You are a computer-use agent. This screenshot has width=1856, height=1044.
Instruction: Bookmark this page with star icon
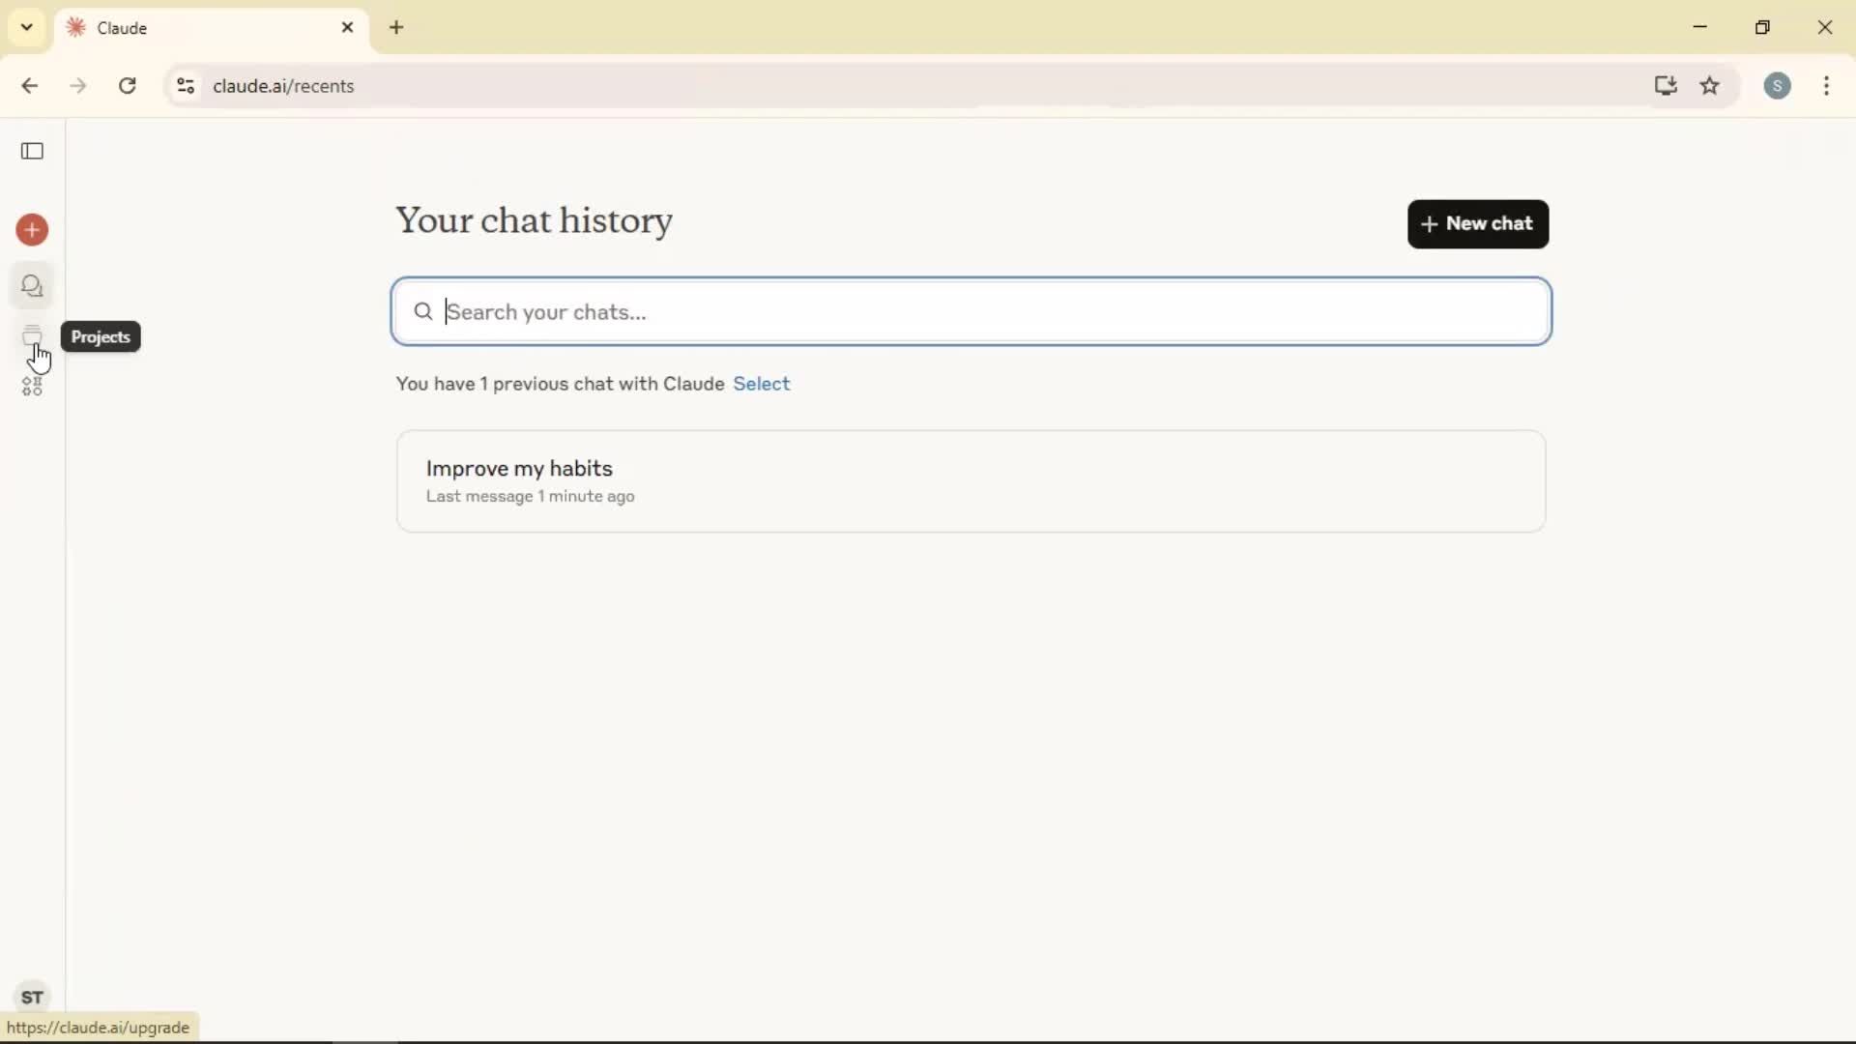click(1710, 86)
